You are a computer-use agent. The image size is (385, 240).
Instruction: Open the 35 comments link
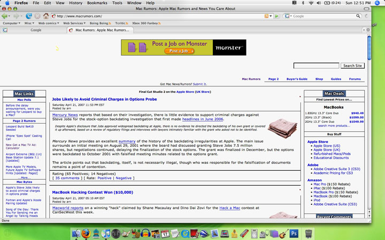point(67,178)
